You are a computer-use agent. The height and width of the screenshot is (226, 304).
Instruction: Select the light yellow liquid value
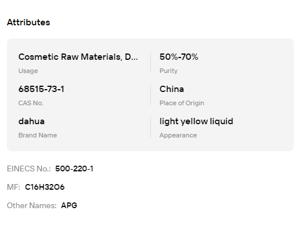(196, 121)
